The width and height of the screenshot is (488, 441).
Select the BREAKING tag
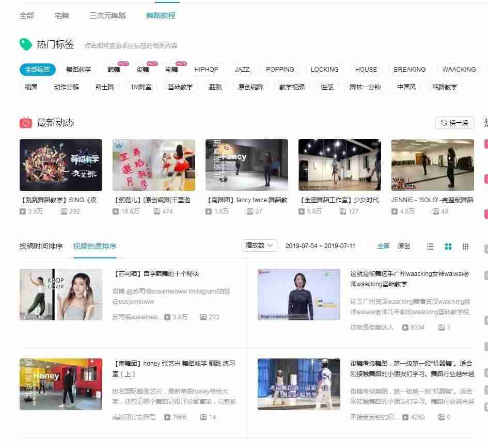click(x=410, y=69)
